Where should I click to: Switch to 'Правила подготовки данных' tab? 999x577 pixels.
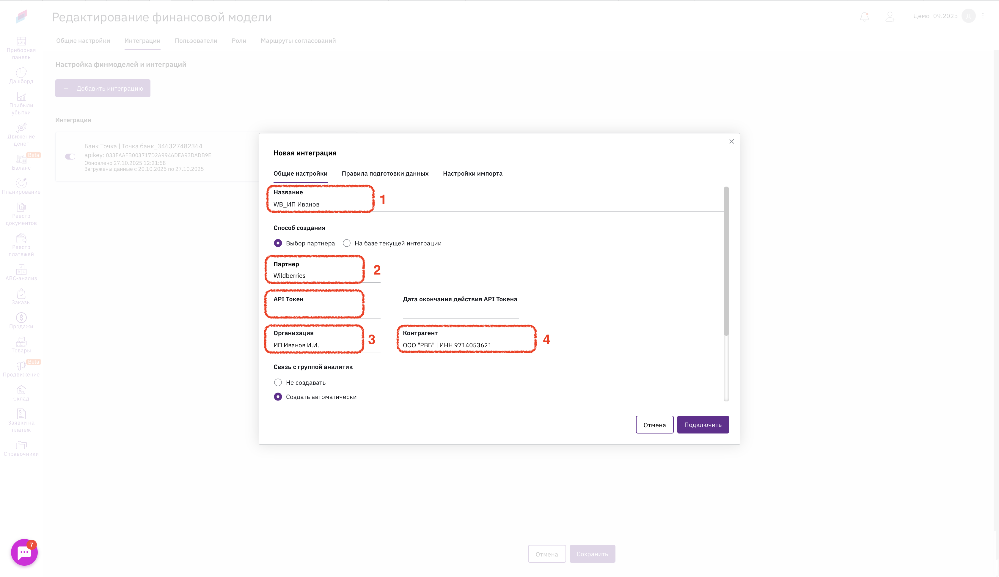385,174
